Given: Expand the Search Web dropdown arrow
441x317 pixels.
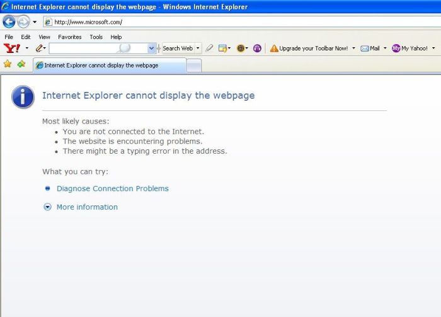Looking at the screenshot, I should coord(198,48).
